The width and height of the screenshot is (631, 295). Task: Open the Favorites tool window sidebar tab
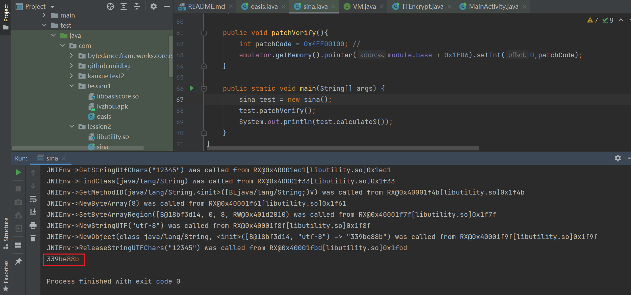pos(6,275)
